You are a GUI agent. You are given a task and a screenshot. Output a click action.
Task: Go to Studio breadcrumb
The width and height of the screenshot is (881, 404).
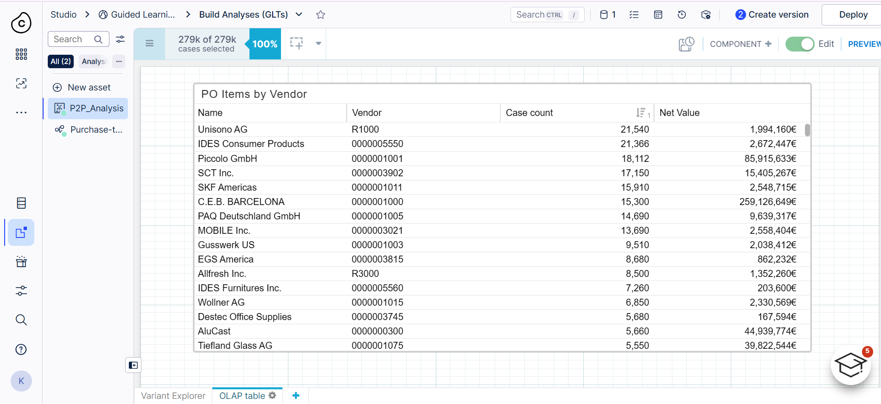coord(64,14)
